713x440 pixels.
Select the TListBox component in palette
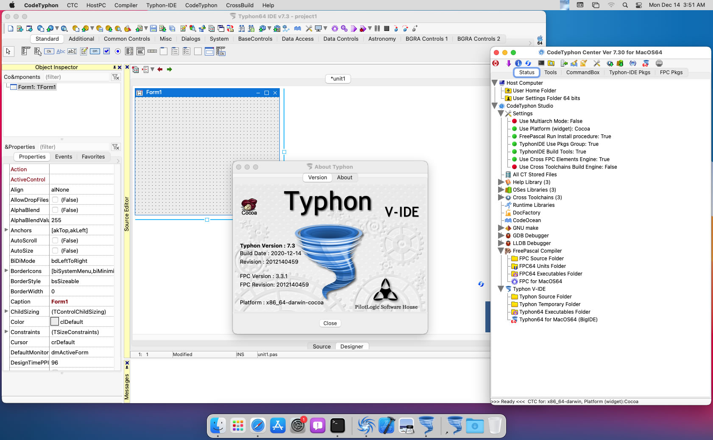129,51
